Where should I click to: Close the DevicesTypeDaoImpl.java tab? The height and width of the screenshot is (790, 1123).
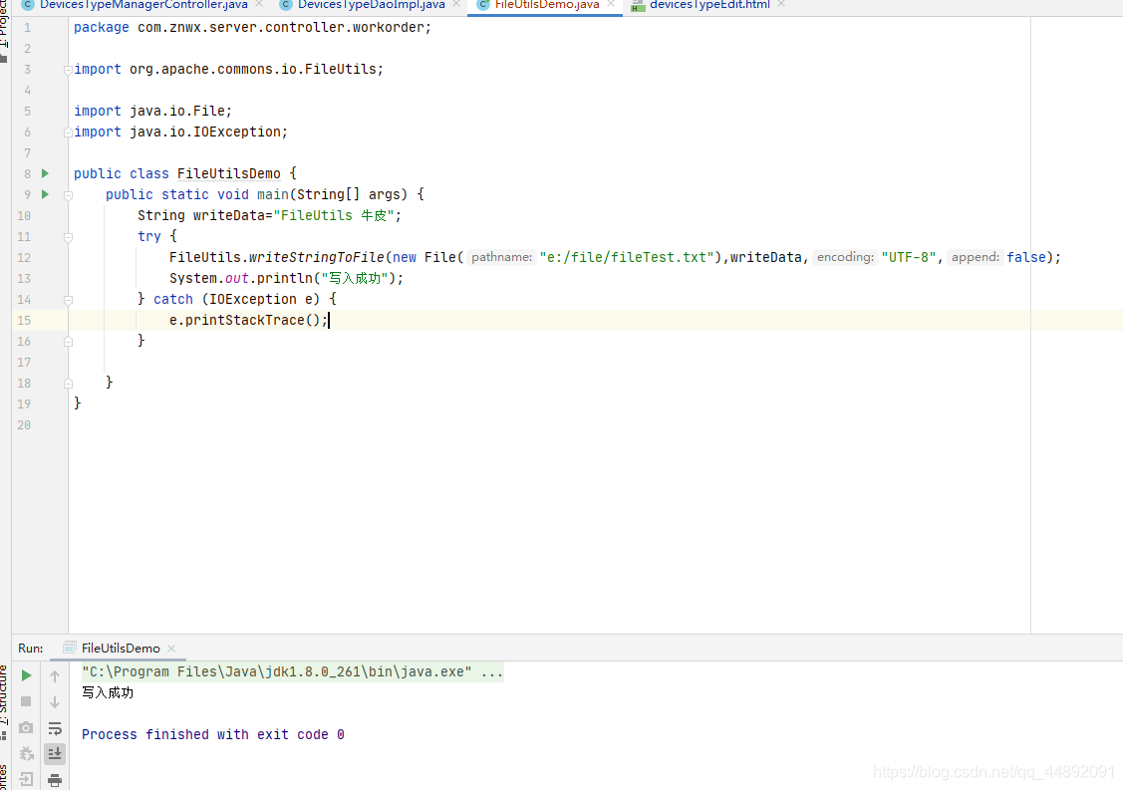click(456, 4)
